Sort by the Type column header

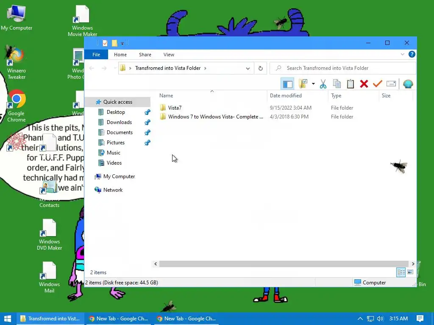tap(336, 95)
